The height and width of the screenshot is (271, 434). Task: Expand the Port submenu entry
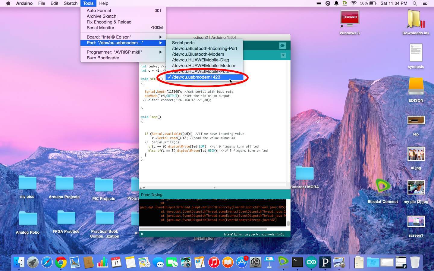coord(123,43)
